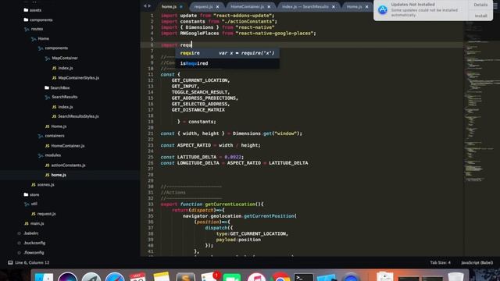This screenshot has width=500, height=281.
Task: Click the 'getCurrentLocation' function name
Action: click(x=230, y=205)
